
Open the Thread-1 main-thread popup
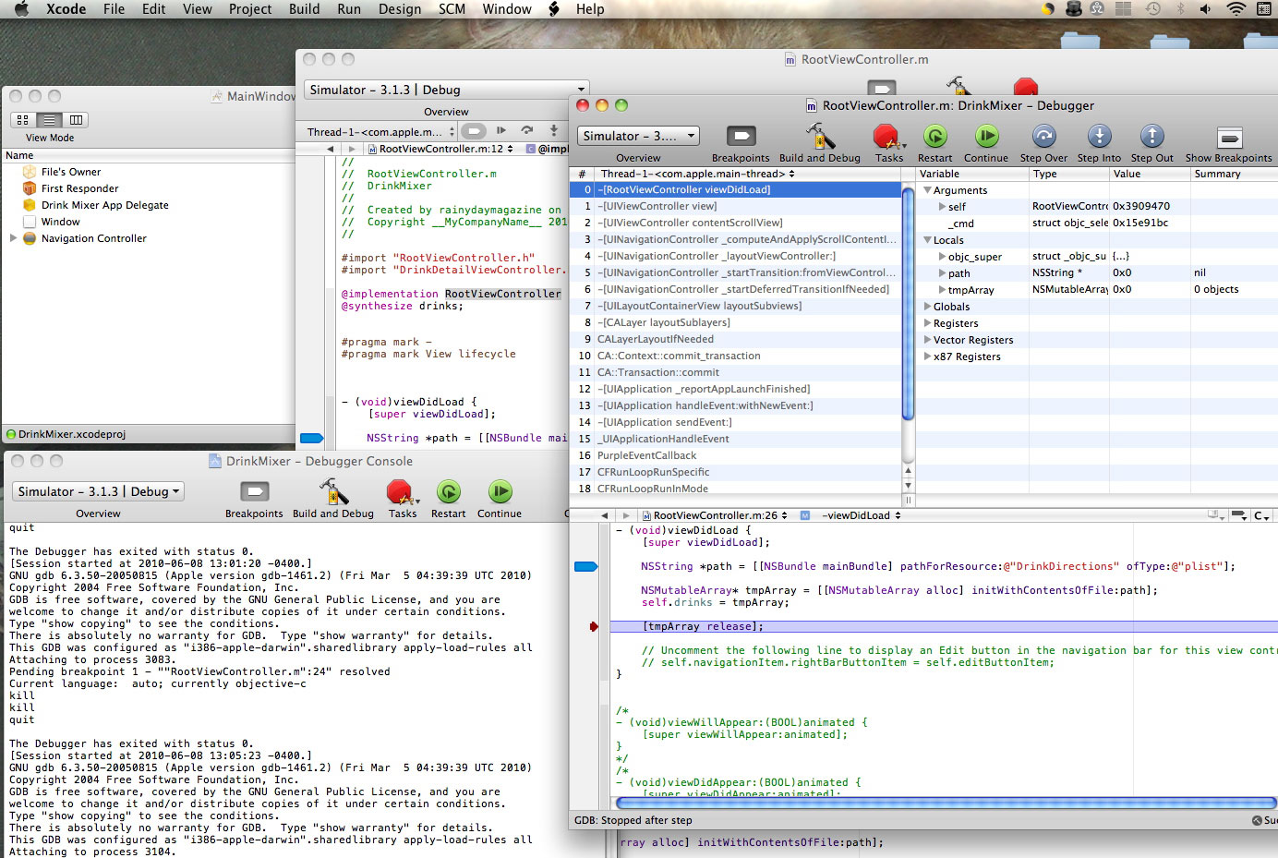coord(697,174)
